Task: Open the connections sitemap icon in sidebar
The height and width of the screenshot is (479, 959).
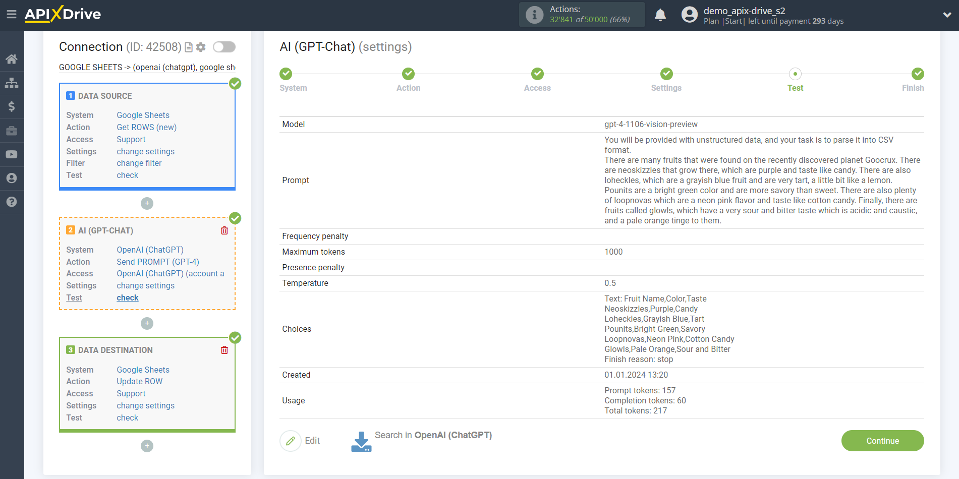Action: [x=12, y=83]
